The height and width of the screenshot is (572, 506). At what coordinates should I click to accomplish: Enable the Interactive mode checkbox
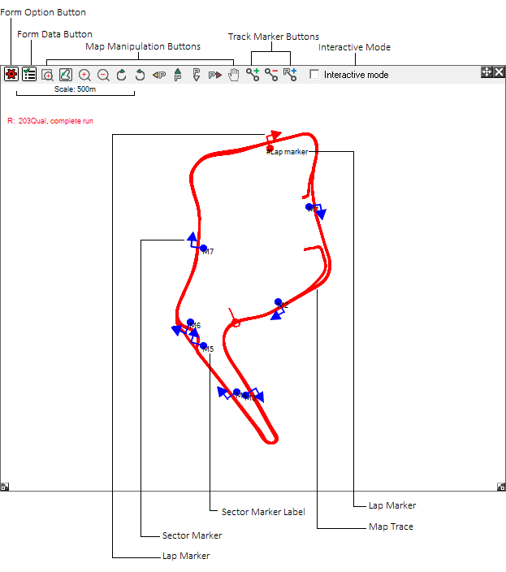(315, 75)
